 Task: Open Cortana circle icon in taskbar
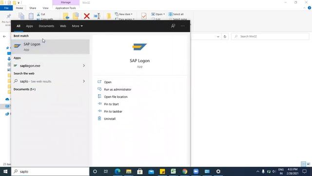pos(95,172)
